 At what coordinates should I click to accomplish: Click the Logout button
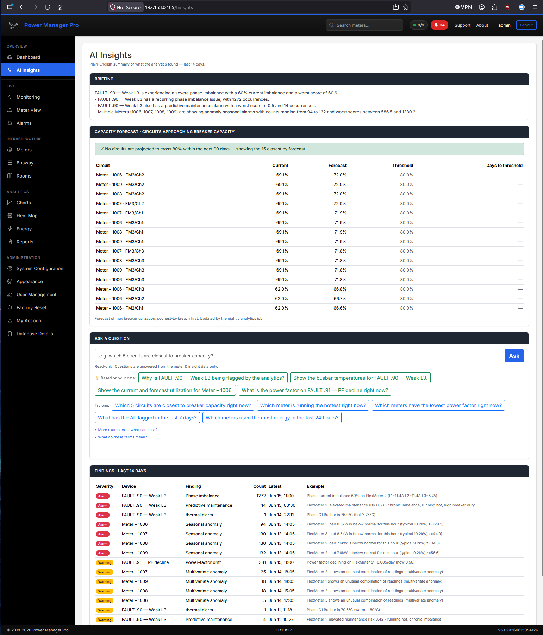click(x=526, y=25)
